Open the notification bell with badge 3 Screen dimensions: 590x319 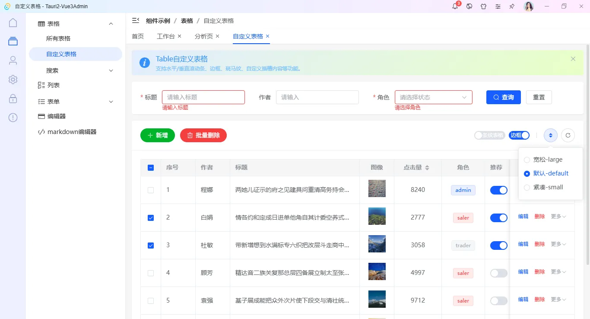pyautogui.click(x=454, y=6)
